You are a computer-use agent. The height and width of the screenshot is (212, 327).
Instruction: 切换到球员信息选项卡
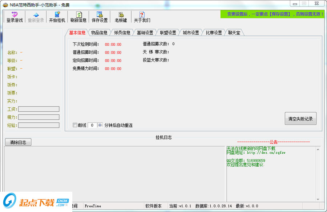[x=123, y=32]
